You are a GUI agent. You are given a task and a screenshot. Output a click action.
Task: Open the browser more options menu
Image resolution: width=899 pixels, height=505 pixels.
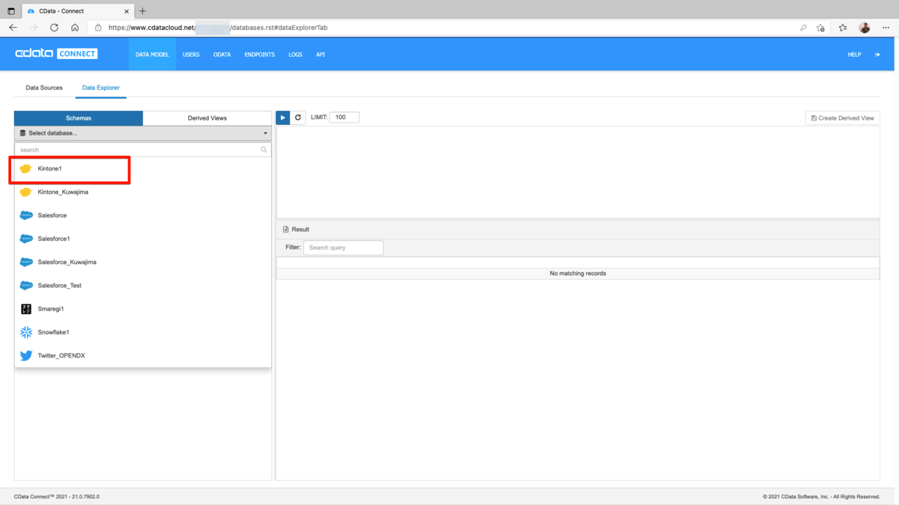[x=885, y=28]
